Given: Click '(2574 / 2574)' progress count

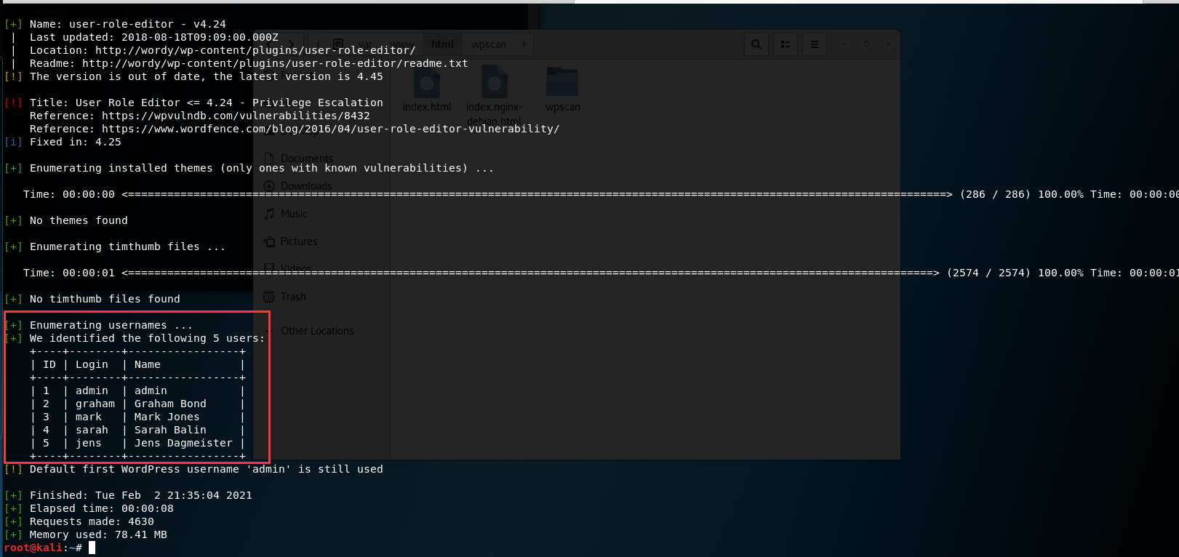Looking at the screenshot, I should 988,273.
